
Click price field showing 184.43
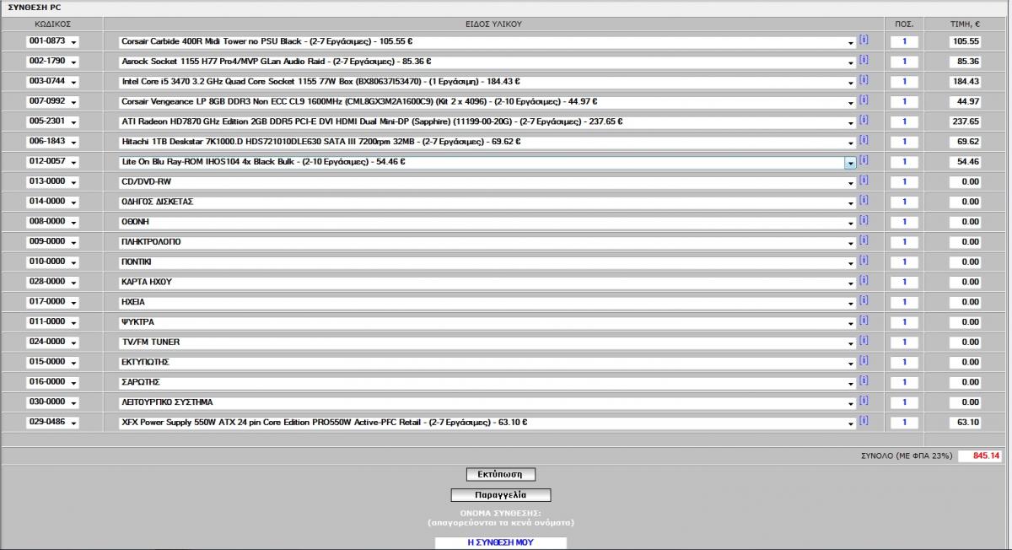[x=964, y=82]
